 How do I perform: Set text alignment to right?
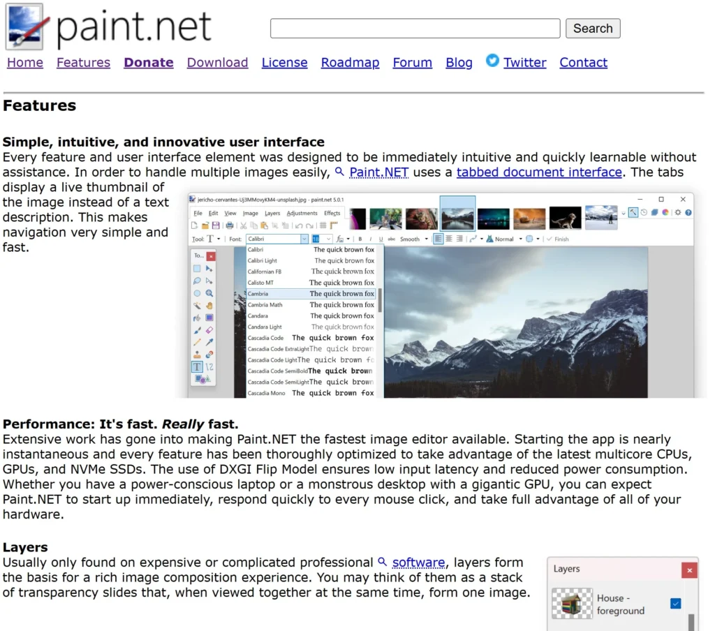[459, 239]
